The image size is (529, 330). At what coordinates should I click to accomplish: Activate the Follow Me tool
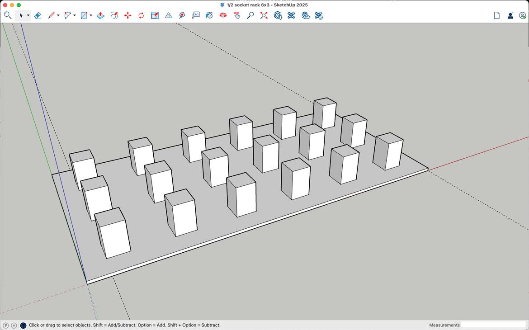[114, 15]
